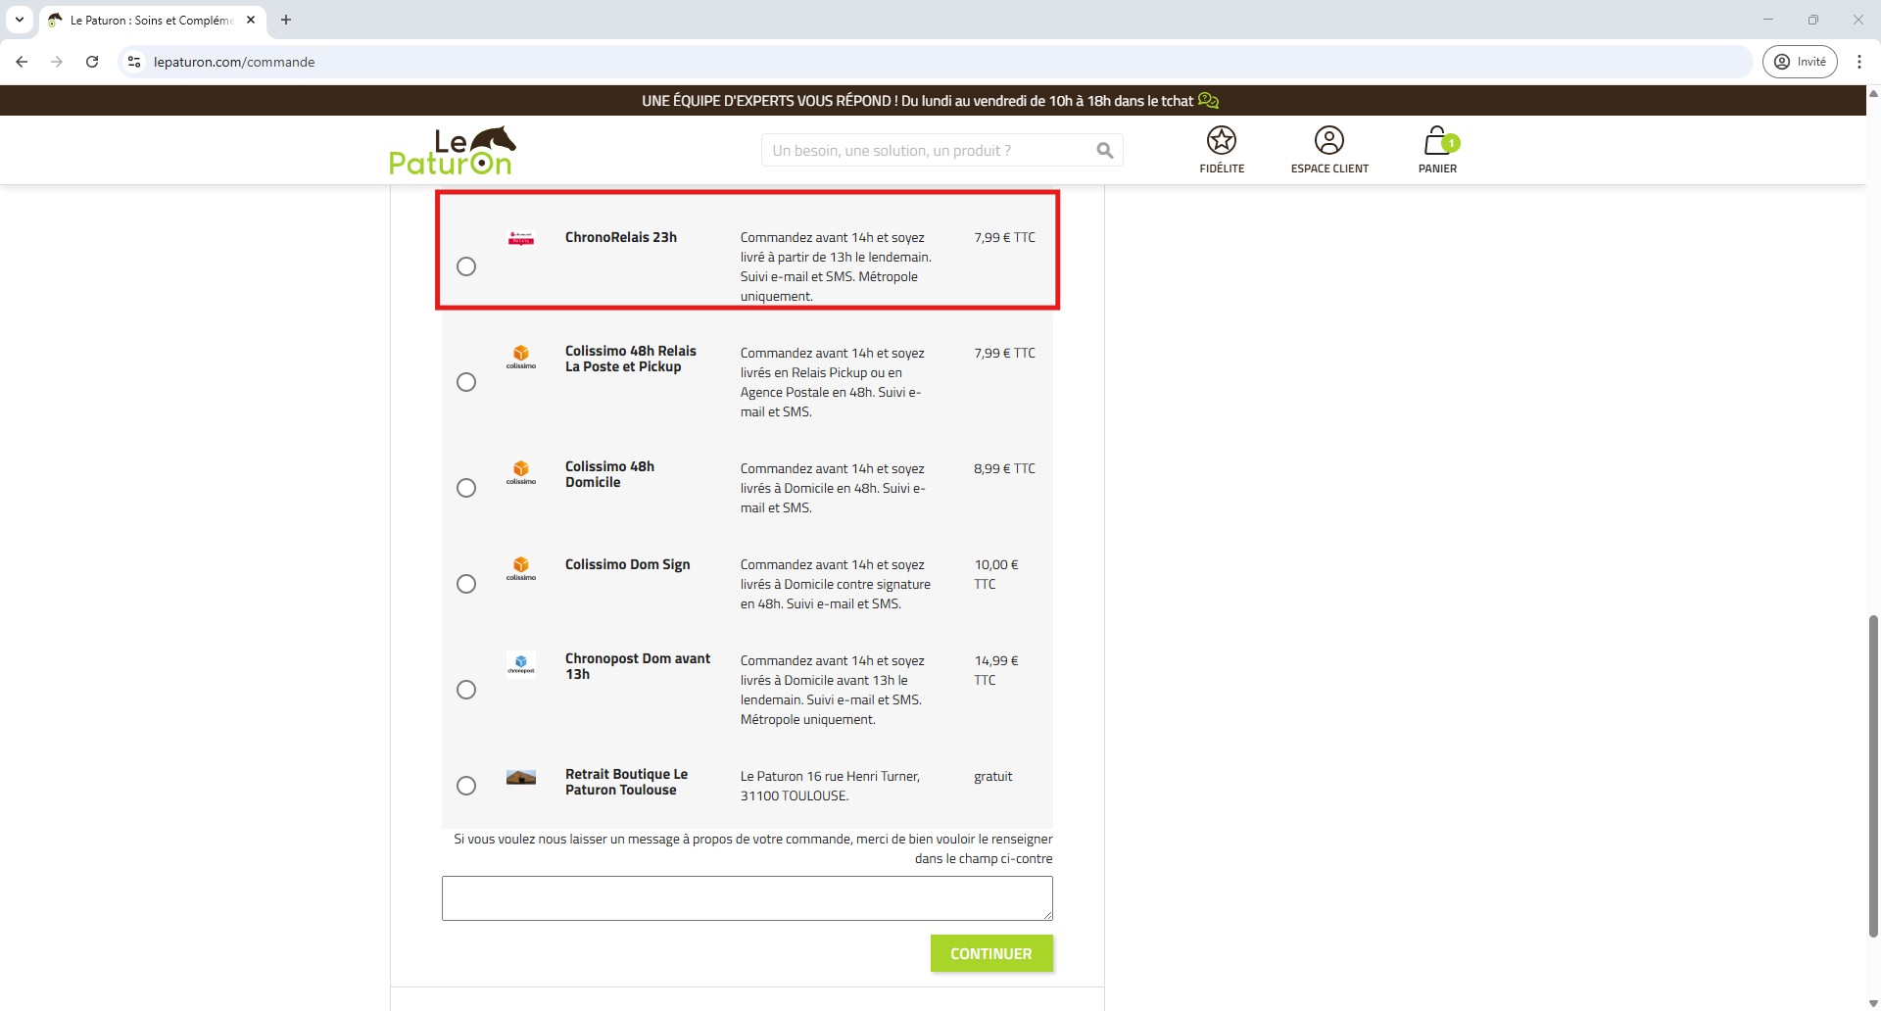This screenshot has width=1881, height=1011.
Task: Select Colissimo 48h Relais radio button
Action: point(466,382)
